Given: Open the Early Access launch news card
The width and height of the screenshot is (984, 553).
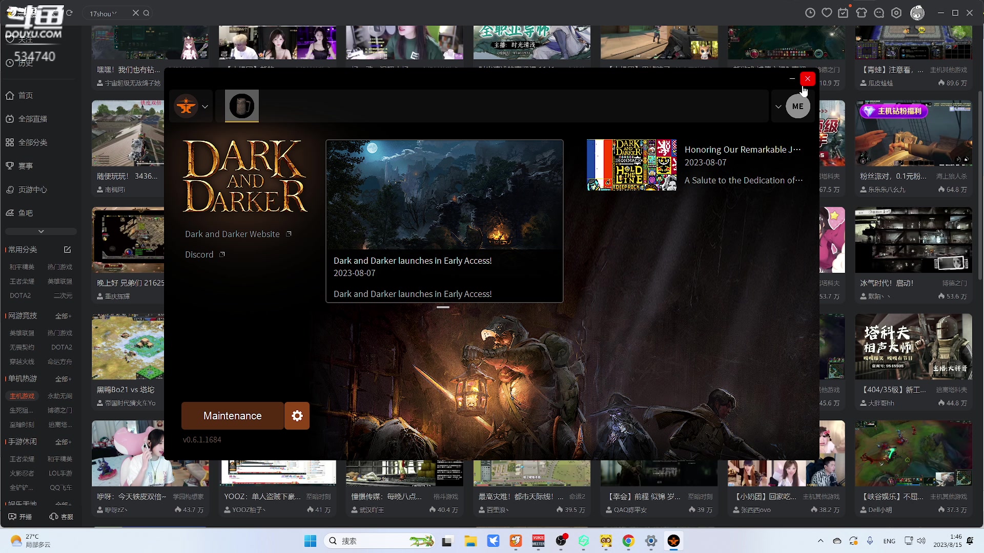Looking at the screenshot, I should pos(444,221).
